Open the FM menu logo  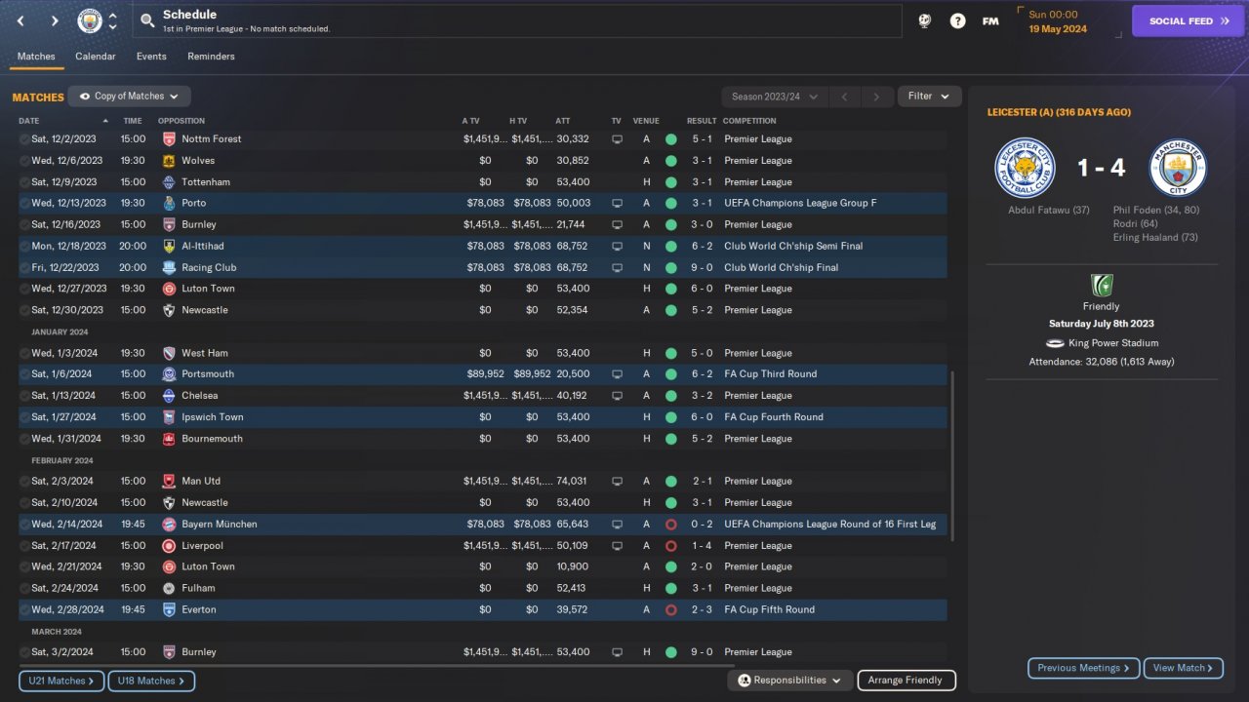(990, 20)
